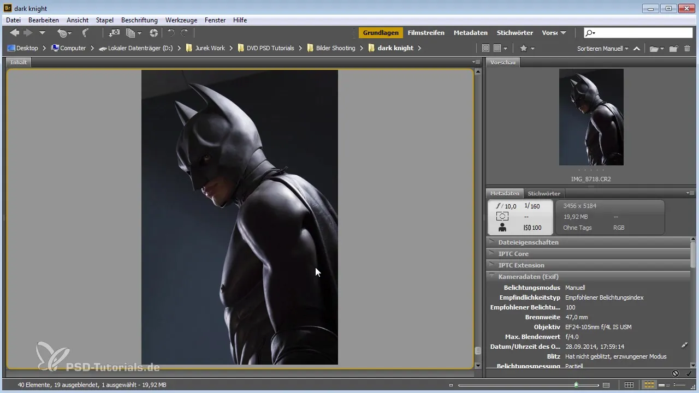Image resolution: width=699 pixels, height=393 pixels.
Task: Expand the path chevron after dark knight
Action: click(419, 48)
